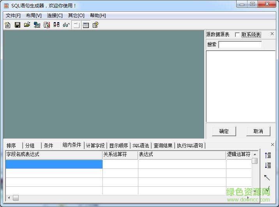Viewport: 279px width, 207px height.
Task: Click the 关系运算符 column header
Action: coord(120,155)
